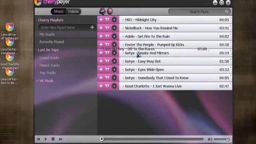Play Gotye - Easy Way Out

click(114, 61)
